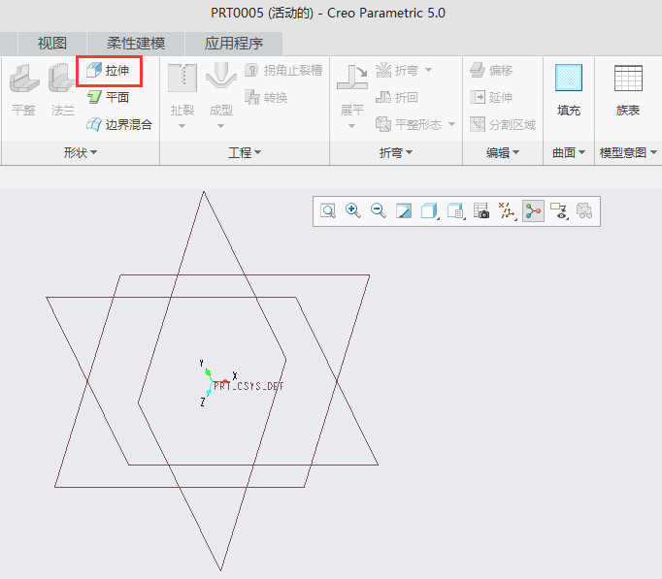Select the 平面 (Planar) wall tool
The image size is (662, 579).
(108, 97)
